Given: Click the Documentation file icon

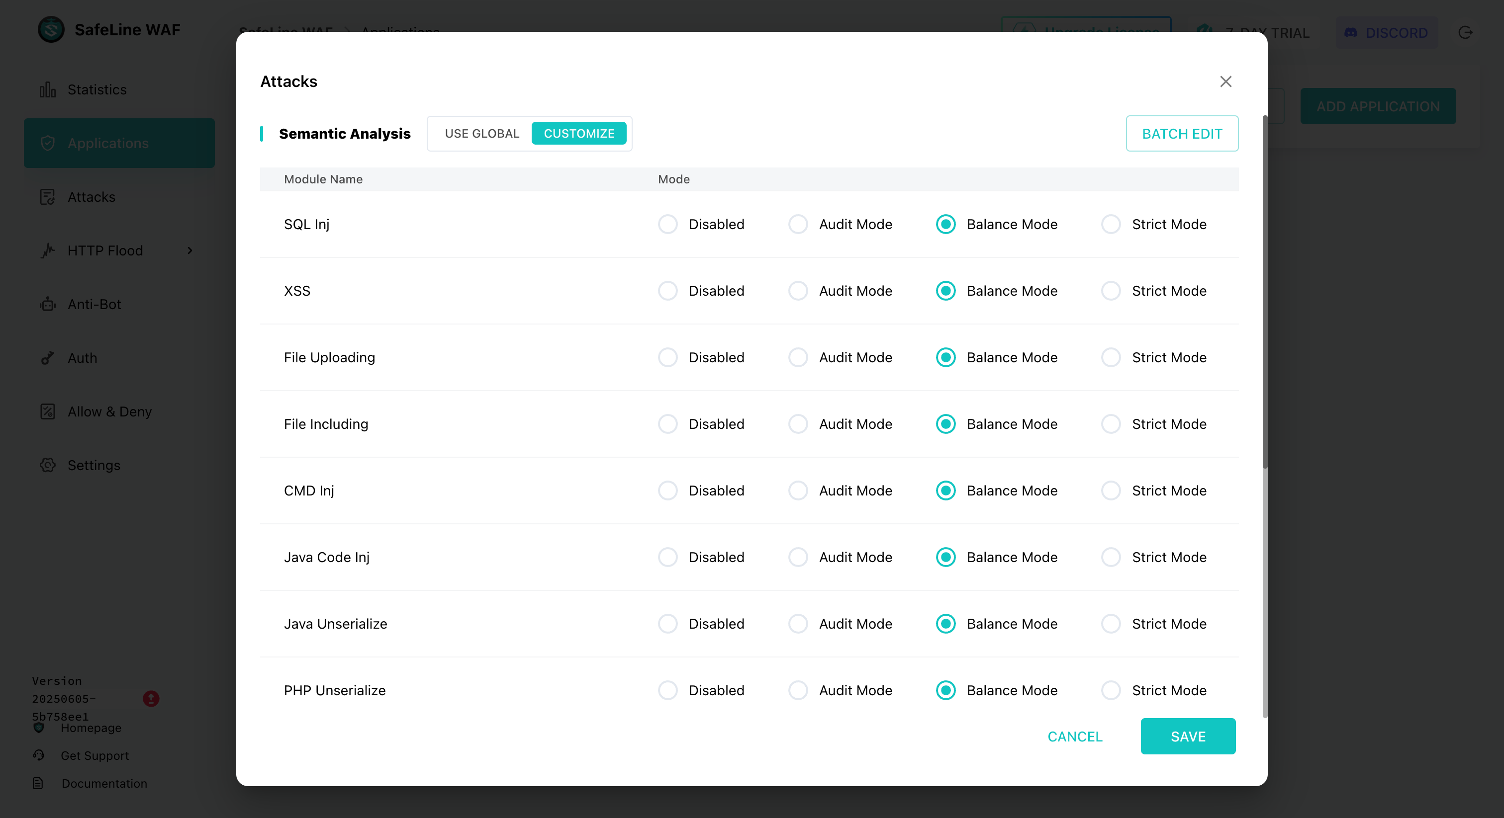Looking at the screenshot, I should point(38,784).
